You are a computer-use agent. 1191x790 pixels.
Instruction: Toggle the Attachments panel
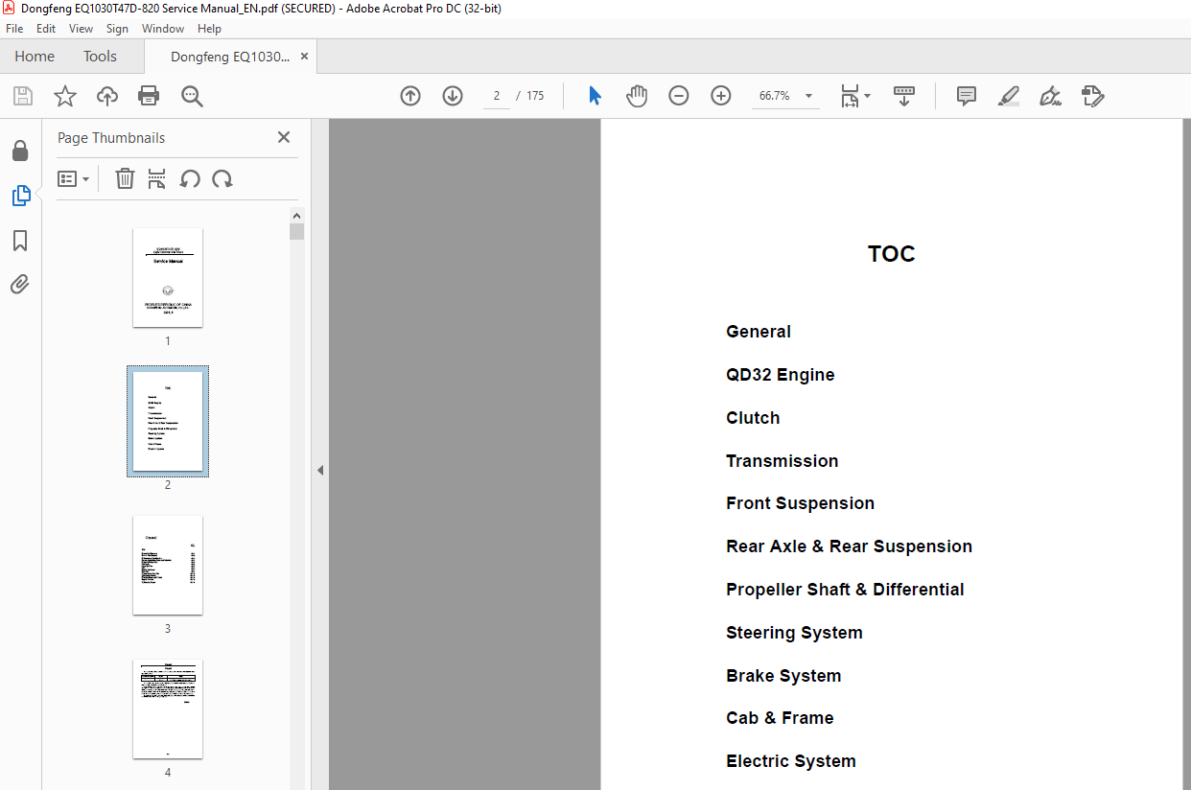pos(20,285)
